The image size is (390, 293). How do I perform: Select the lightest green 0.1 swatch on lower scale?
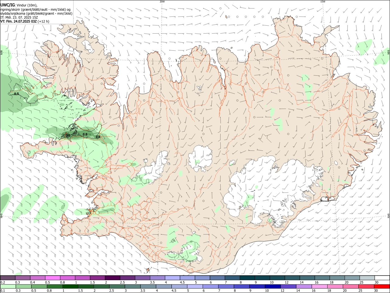point(8,286)
